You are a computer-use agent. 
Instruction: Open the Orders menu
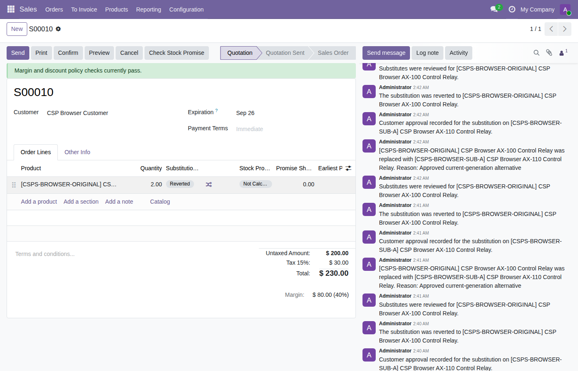click(54, 9)
